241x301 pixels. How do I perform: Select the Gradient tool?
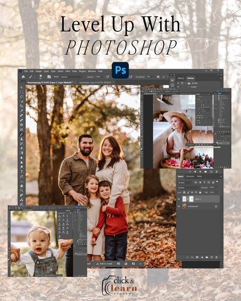click(x=22, y=153)
